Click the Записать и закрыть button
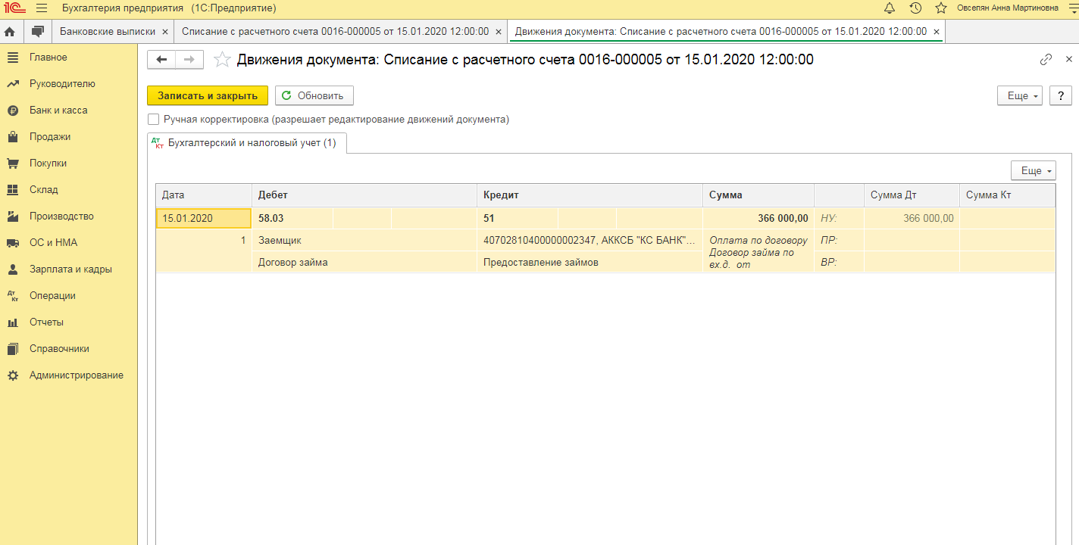 (x=207, y=96)
